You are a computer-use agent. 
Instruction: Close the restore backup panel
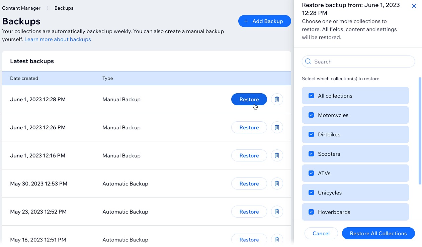(414, 6)
